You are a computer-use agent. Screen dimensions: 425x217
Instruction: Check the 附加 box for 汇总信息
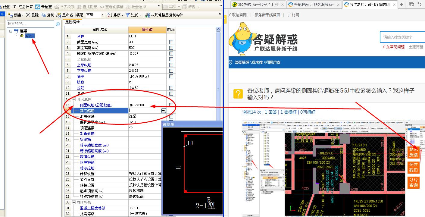(171, 117)
